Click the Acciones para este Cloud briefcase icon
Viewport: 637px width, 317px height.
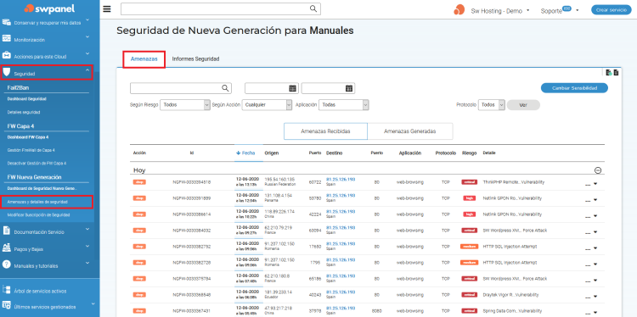point(7,55)
